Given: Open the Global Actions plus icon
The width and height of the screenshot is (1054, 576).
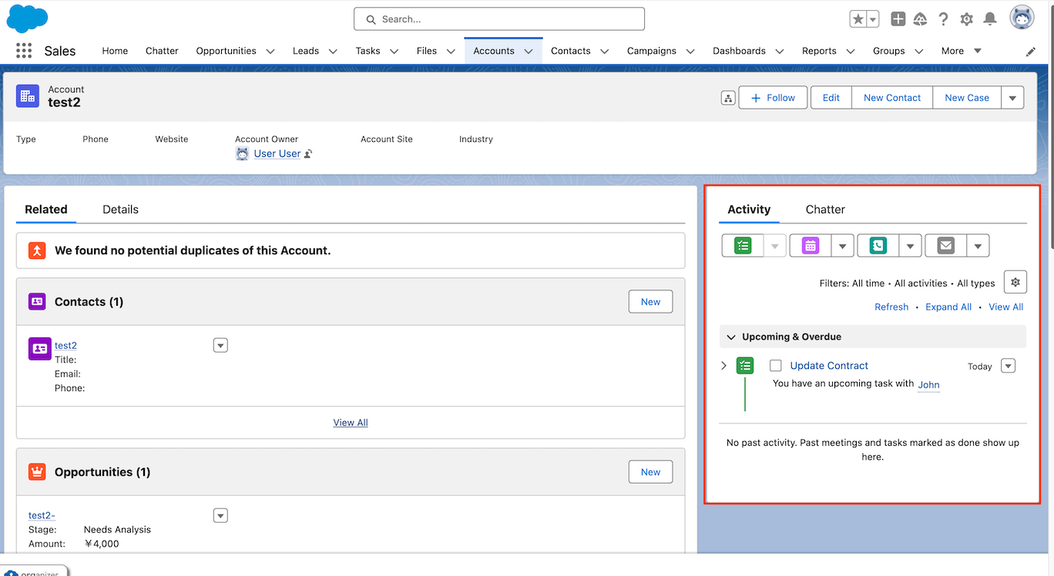Looking at the screenshot, I should [898, 19].
